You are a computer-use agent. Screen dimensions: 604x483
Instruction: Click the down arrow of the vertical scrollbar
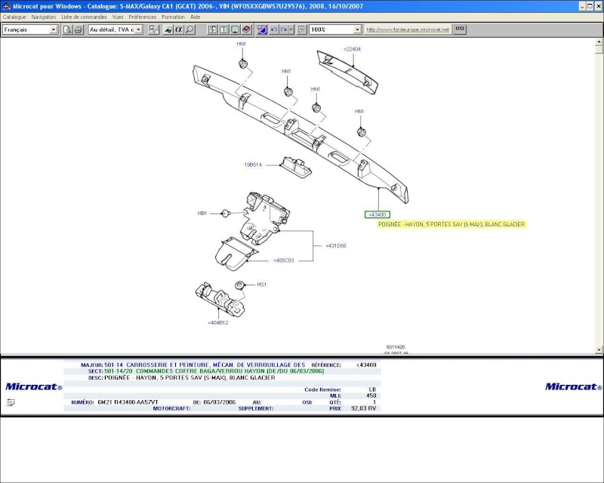[599, 349]
